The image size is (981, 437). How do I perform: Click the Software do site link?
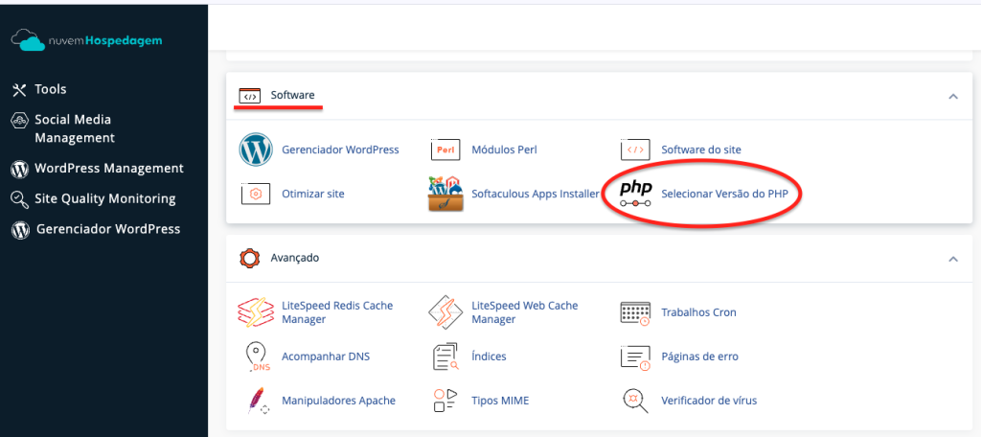700,149
